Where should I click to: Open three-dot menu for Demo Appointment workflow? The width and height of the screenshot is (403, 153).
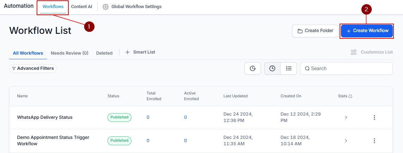point(374,141)
